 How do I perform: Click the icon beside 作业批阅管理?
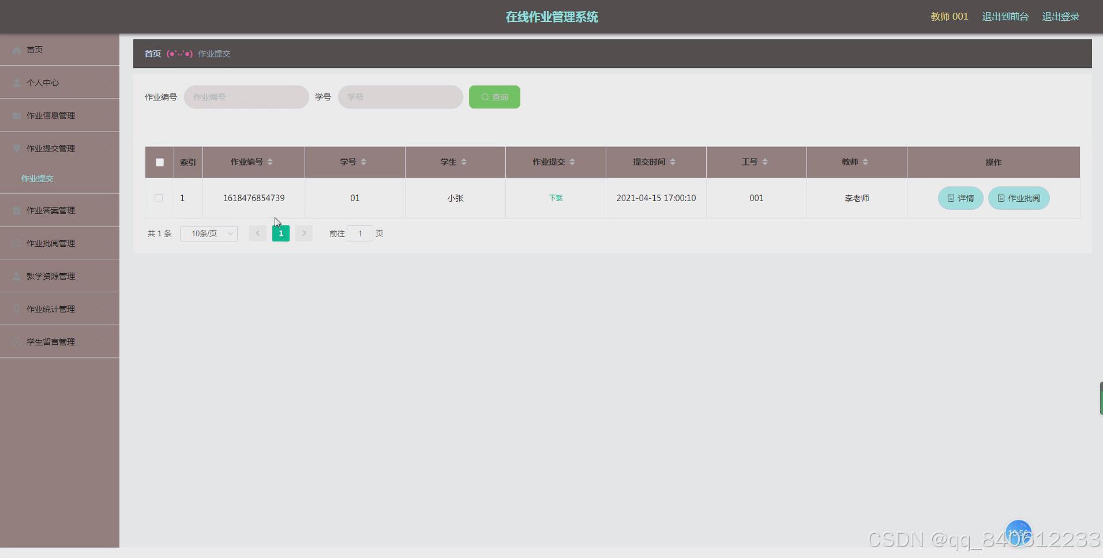point(17,243)
